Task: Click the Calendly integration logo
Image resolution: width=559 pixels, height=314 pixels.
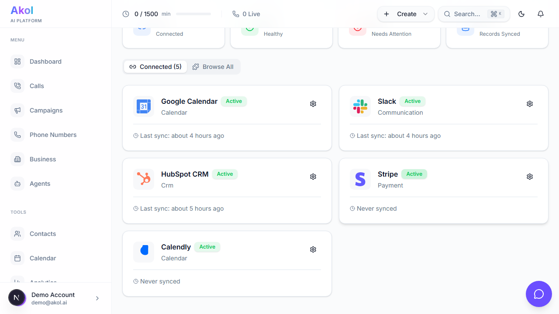Action: [x=144, y=252]
